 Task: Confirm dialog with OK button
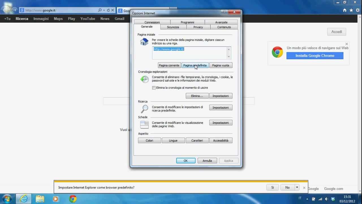[x=186, y=161]
